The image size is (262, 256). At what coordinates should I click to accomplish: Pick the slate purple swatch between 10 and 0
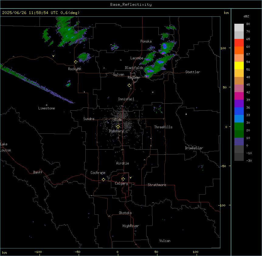point(239,142)
